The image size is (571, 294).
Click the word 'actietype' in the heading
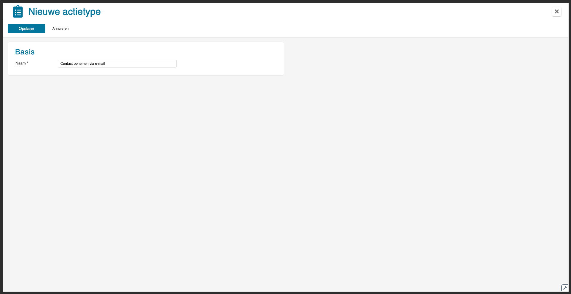click(82, 12)
